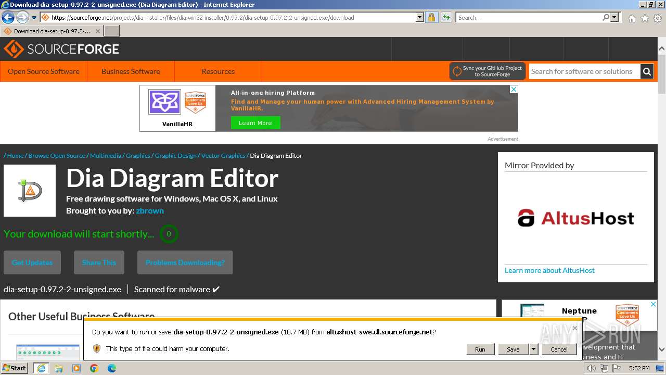The image size is (666, 375).
Task: Click Save in the download prompt
Action: [513, 349]
